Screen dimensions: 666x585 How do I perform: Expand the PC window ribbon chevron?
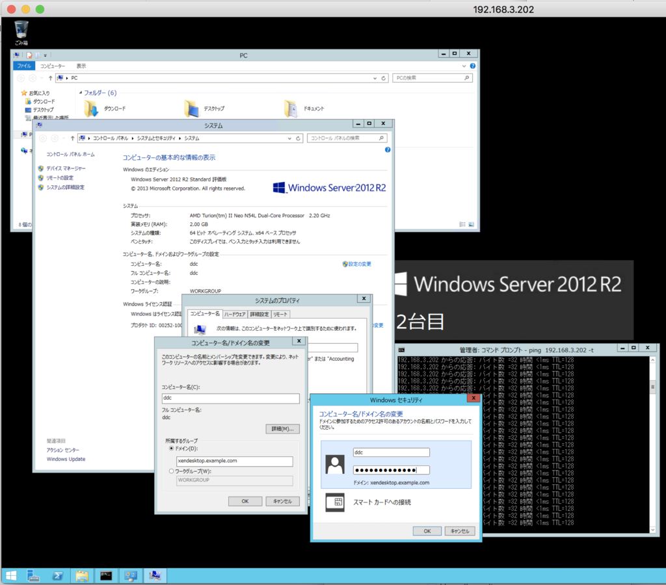point(464,66)
